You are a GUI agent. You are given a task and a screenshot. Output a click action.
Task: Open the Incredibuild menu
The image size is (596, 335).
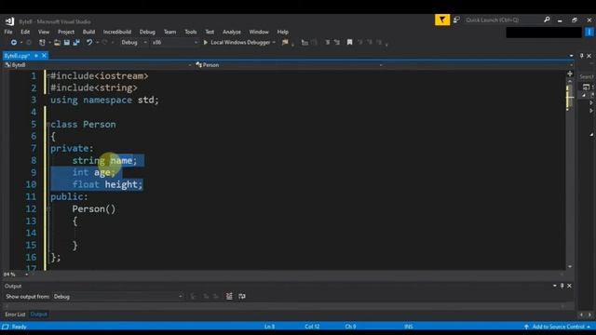tap(117, 32)
